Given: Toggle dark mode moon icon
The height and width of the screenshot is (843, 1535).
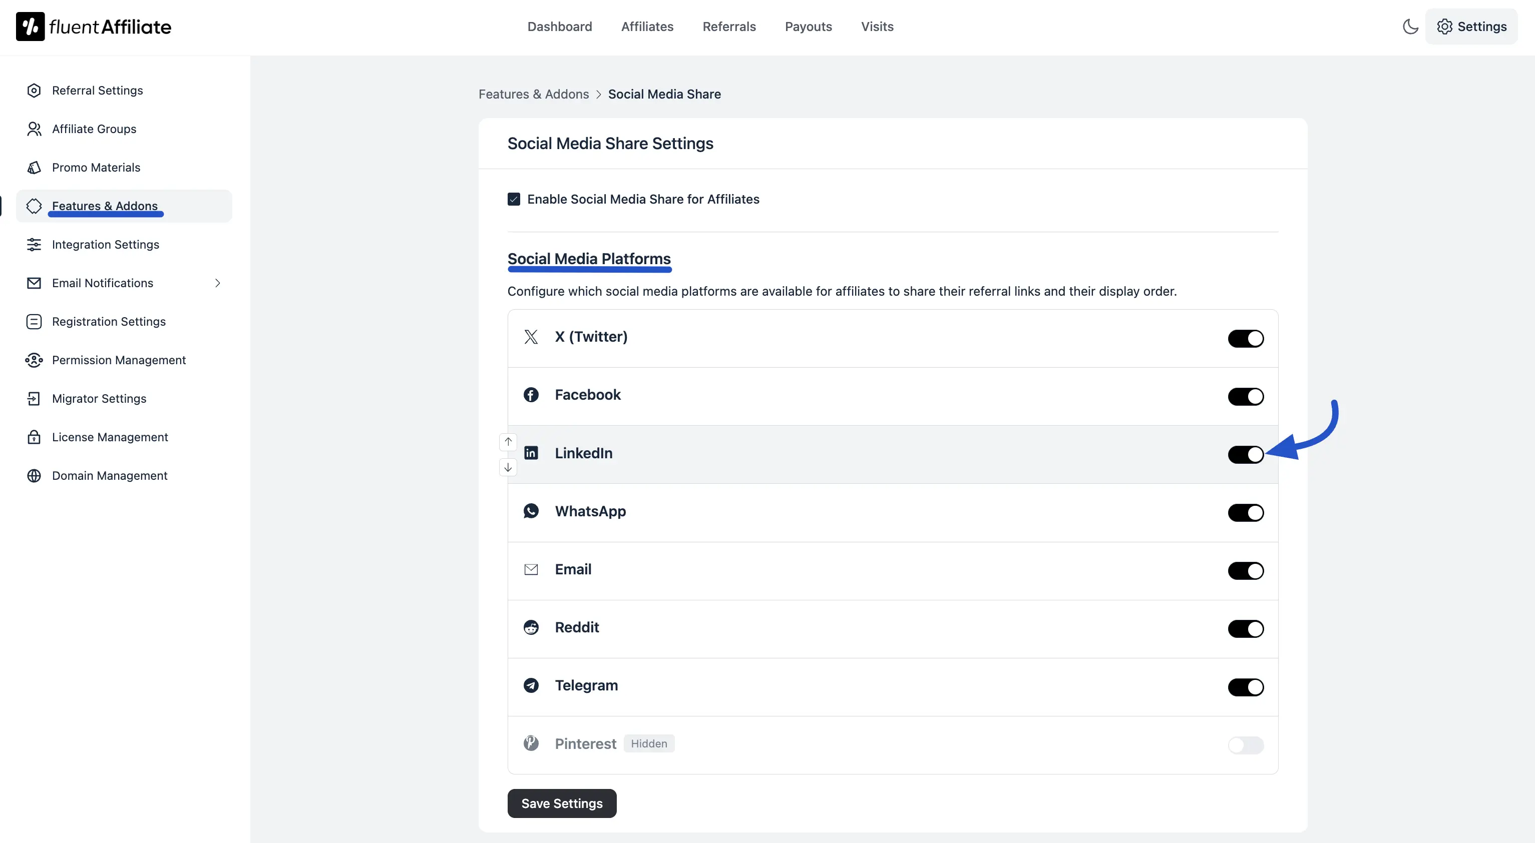Looking at the screenshot, I should tap(1410, 27).
